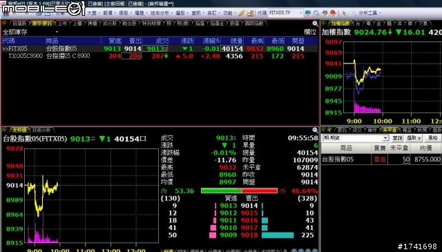Click the lightning bolt quick-order icon

click(x=242, y=13)
